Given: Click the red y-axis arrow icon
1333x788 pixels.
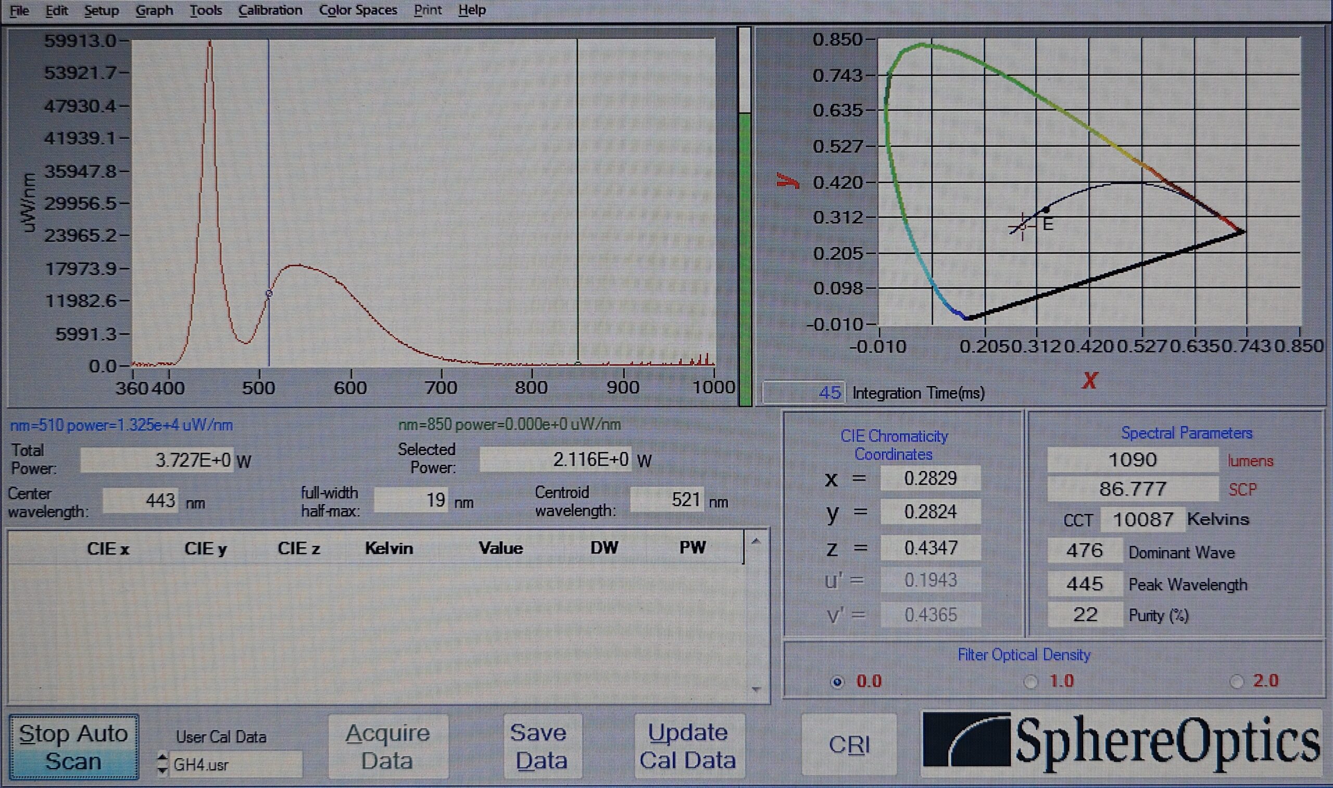Looking at the screenshot, I should (788, 182).
